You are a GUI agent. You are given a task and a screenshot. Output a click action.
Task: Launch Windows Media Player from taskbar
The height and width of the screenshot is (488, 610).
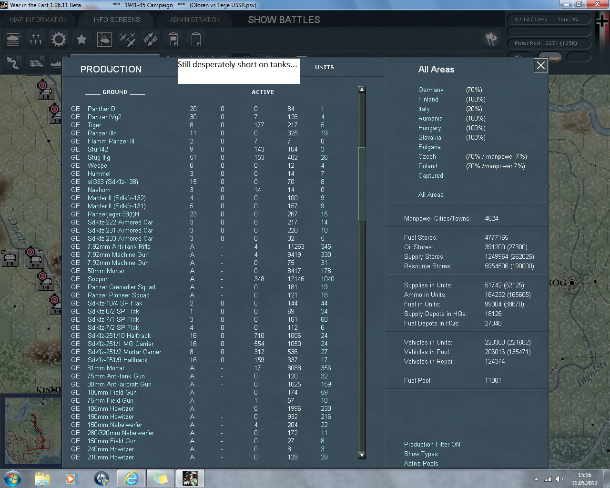[x=71, y=478]
